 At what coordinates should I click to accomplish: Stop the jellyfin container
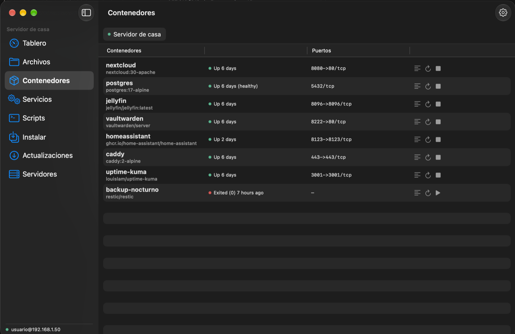438,104
